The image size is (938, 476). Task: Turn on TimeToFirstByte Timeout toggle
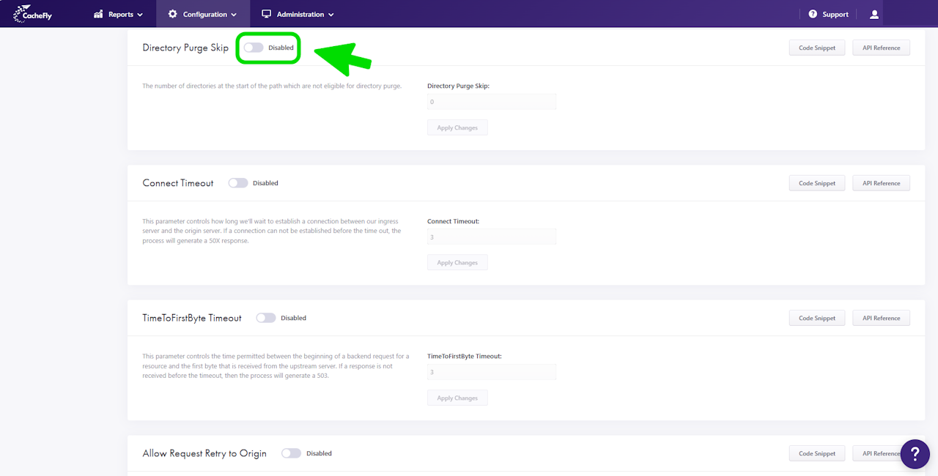click(x=266, y=318)
